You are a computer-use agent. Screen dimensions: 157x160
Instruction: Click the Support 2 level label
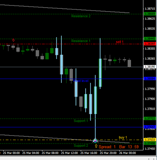[x=81, y=146]
